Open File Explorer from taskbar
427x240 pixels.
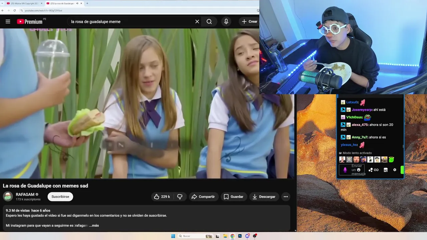coord(225,236)
